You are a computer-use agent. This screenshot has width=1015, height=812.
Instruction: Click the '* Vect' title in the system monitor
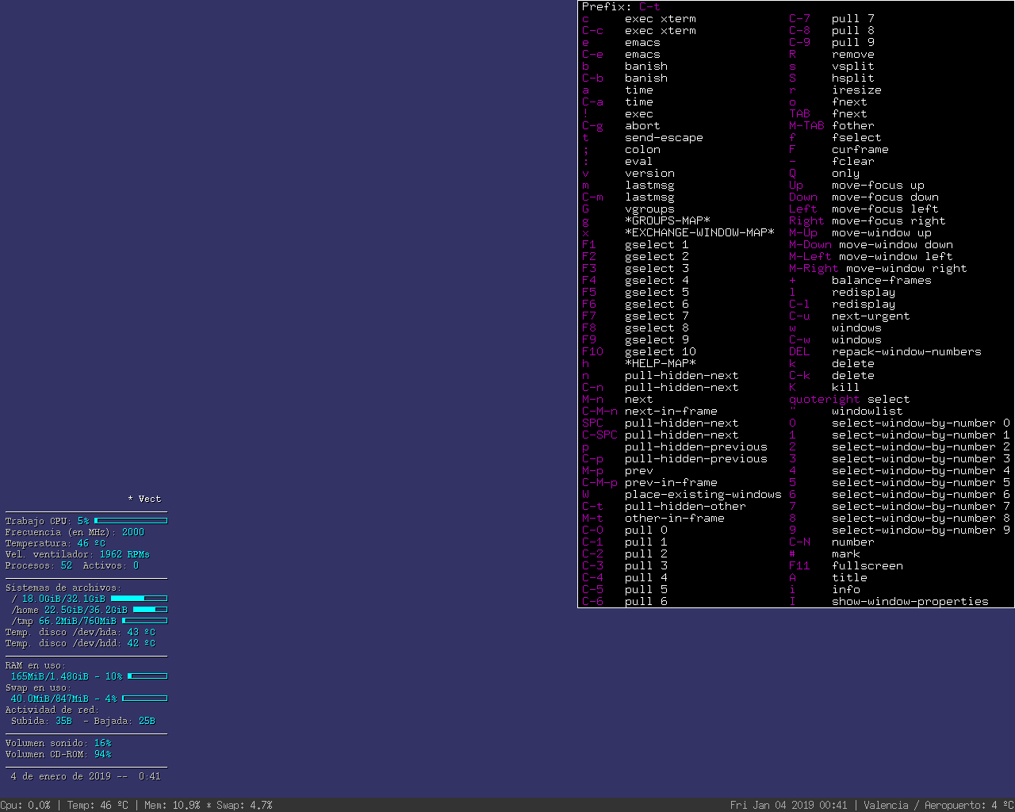(x=144, y=499)
